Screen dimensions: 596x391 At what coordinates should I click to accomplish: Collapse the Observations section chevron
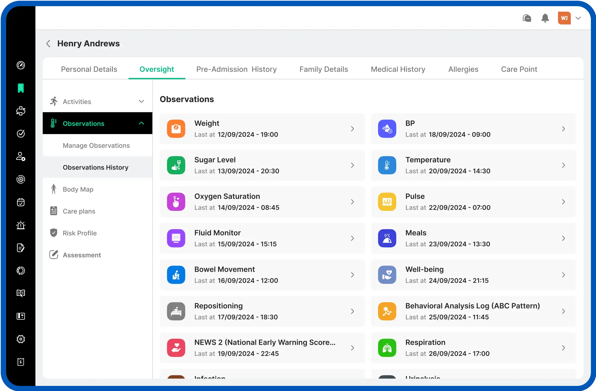[141, 123]
